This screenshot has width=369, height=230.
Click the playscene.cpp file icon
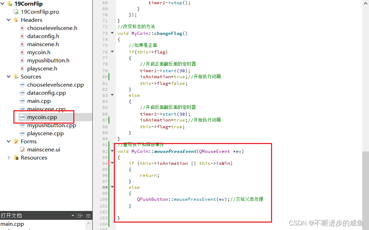22,133
